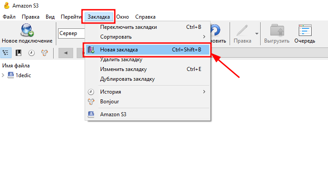Select Удалить закладку menu entry
This screenshot has height=169, width=328.
(148, 59)
